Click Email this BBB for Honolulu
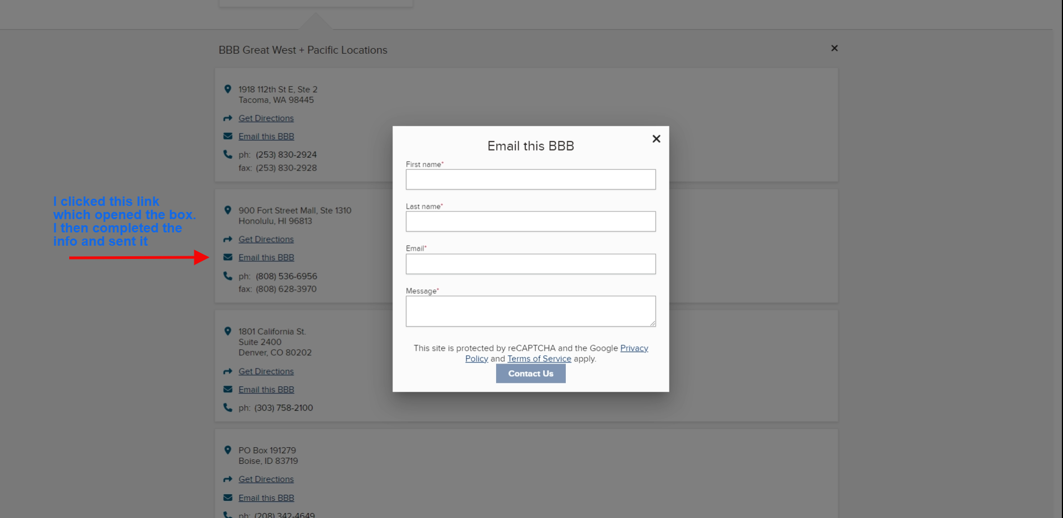 [266, 258]
